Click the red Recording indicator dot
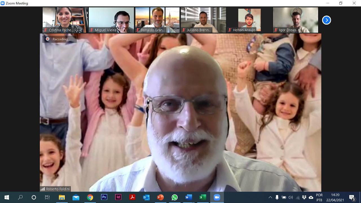Image resolution: width=361 pixels, height=203 pixels. tap(47, 39)
